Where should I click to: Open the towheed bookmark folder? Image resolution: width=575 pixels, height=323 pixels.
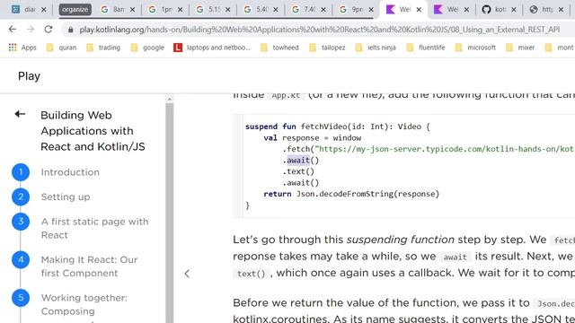(x=279, y=48)
